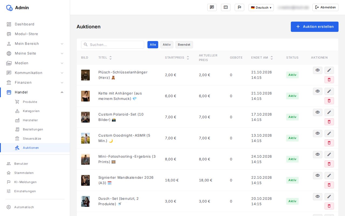
Task: Open the Dusch-Set auction thumbnail
Action: pos(85,201)
